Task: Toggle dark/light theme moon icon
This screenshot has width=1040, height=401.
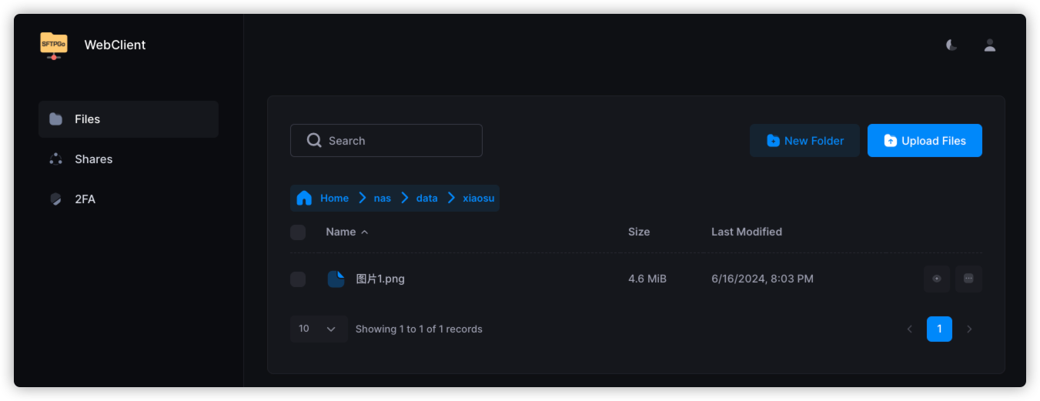Action: (x=951, y=45)
